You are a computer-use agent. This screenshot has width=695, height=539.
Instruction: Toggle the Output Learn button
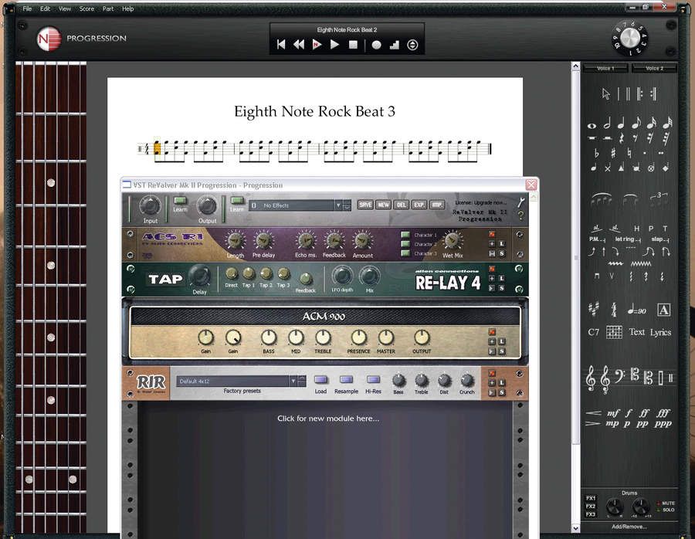[x=237, y=202]
